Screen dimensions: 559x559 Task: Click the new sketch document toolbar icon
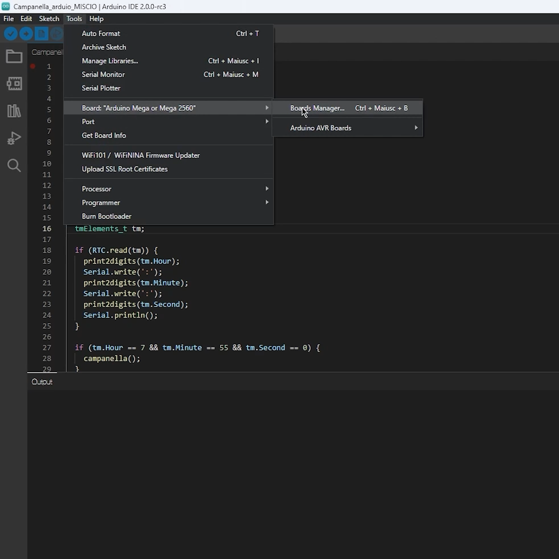[41, 34]
